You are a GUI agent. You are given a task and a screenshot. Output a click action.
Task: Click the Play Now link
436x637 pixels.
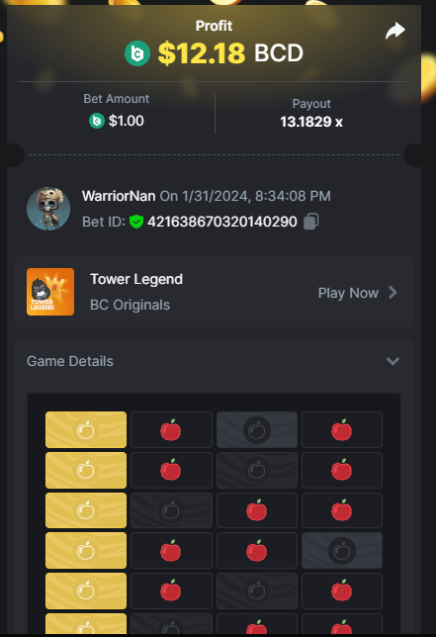(348, 293)
